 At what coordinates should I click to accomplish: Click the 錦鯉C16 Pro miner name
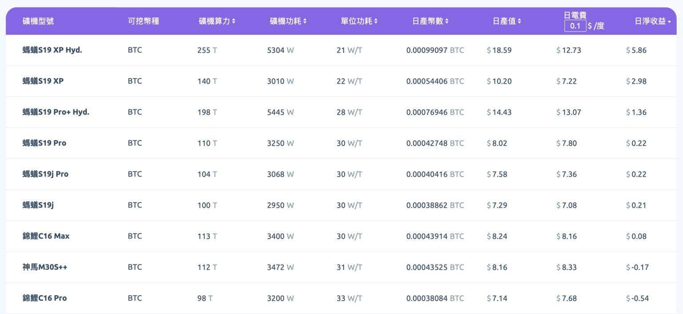pyautogui.click(x=44, y=298)
